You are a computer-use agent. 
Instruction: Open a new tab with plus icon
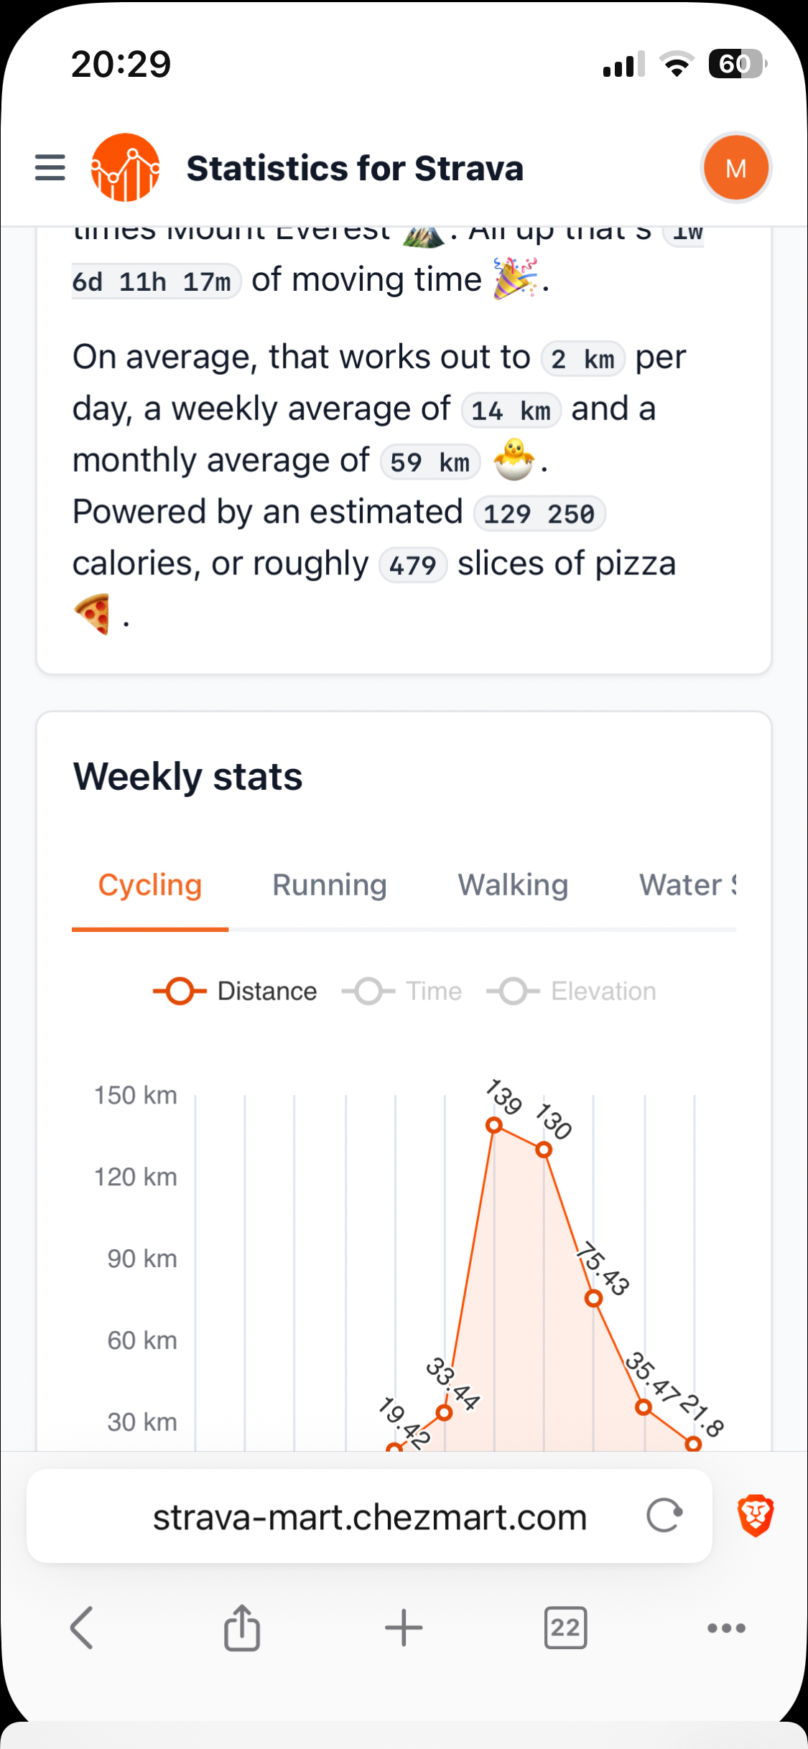tap(404, 1628)
